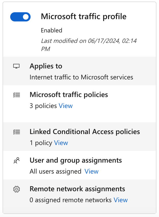Toggle the Microsoft traffic profile switch
This screenshot has width=159, height=217.
click(20, 17)
